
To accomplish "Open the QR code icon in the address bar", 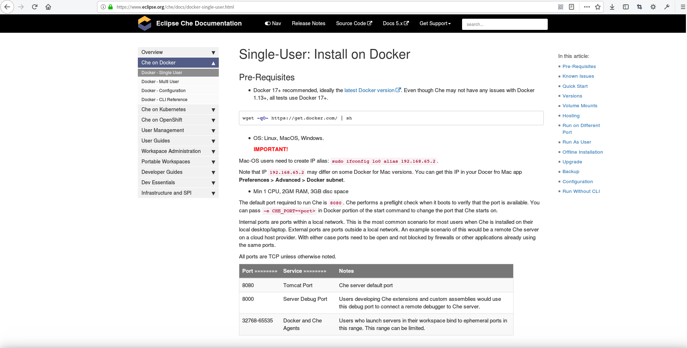I will pos(561,7).
